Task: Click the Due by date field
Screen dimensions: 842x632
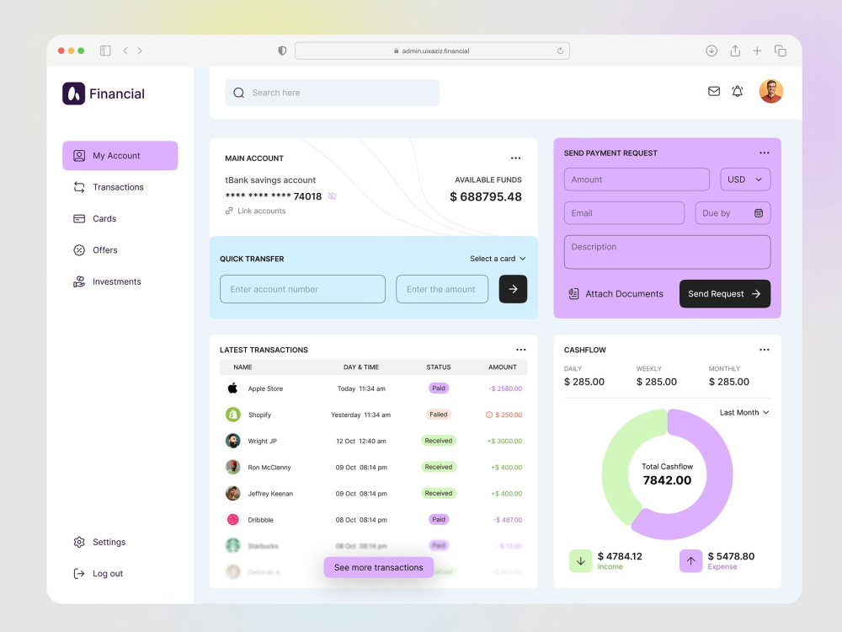Action: pos(733,213)
